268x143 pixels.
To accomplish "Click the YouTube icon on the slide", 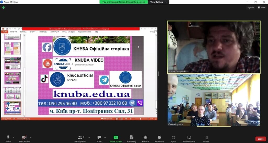I will 48,63.
